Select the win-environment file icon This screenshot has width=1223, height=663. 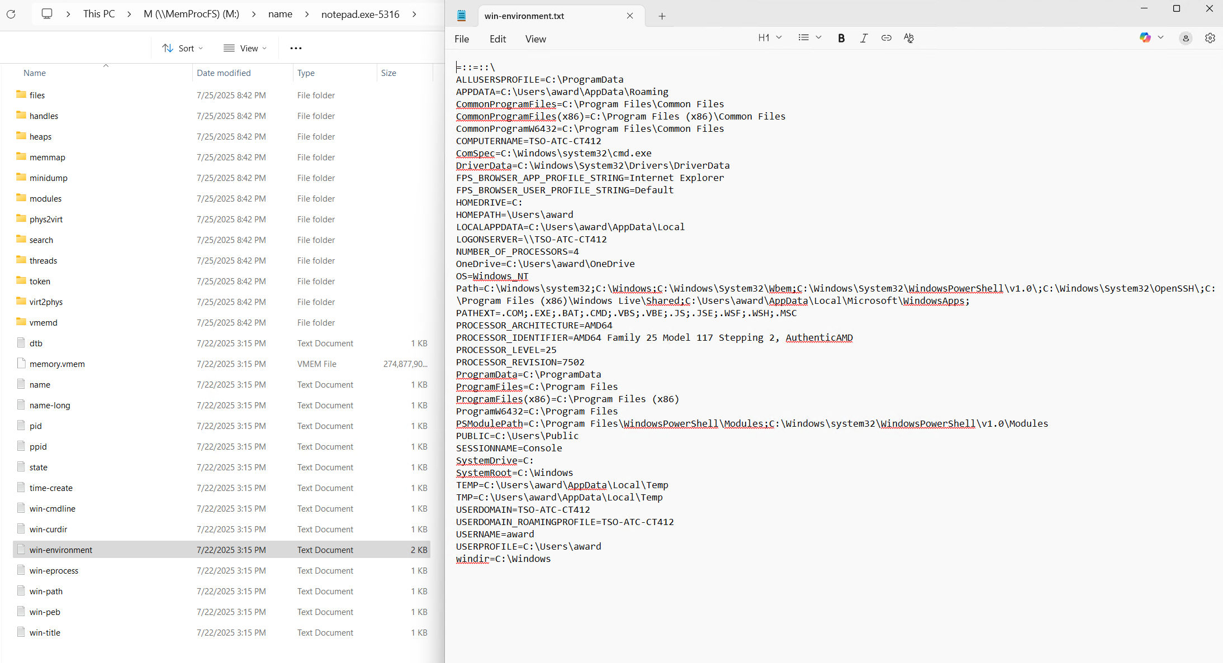click(21, 549)
